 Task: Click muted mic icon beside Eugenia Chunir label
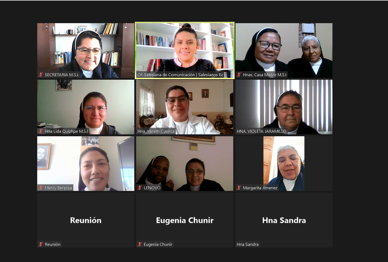140,244
